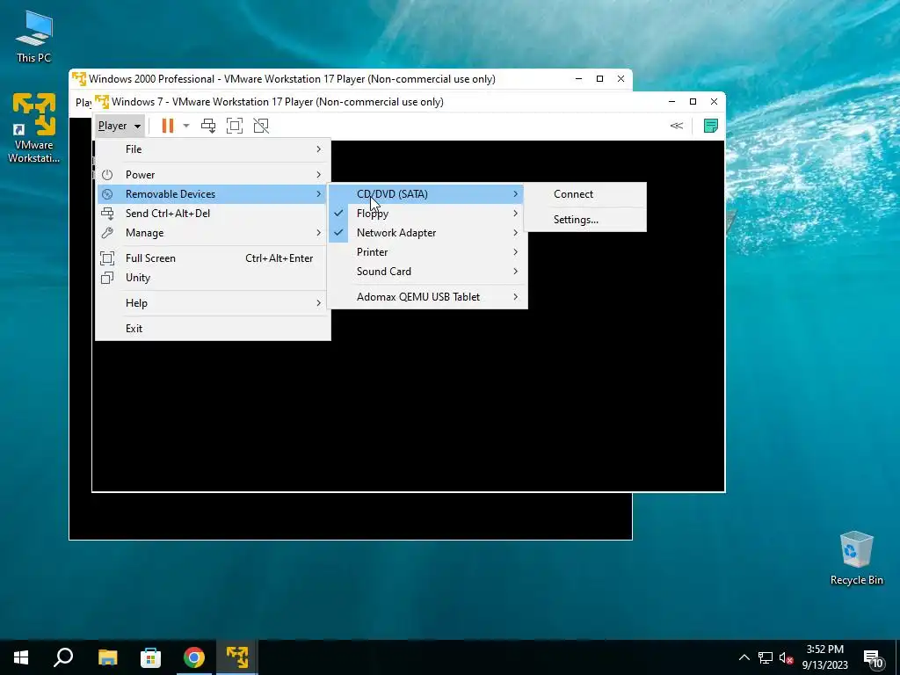Image resolution: width=900 pixels, height=675 pixels.
Task: Open the green notes/messages icon
Action: (710, 126)
